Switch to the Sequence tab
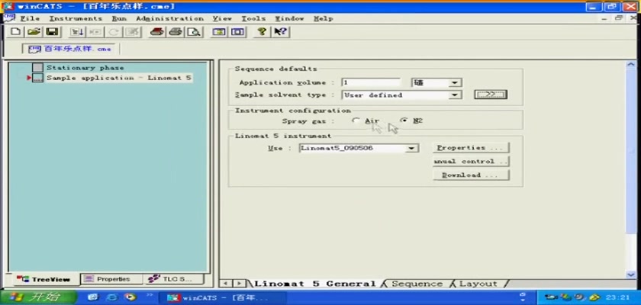The width and height of the screenshot is (641, 305). (417, 284)
